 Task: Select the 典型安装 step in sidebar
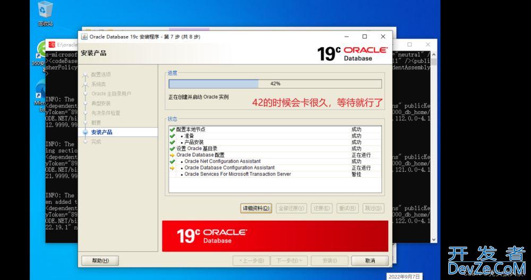(x=101, y=103)
